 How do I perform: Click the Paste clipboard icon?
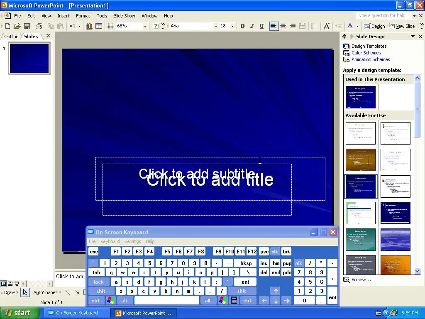[61, 26]
